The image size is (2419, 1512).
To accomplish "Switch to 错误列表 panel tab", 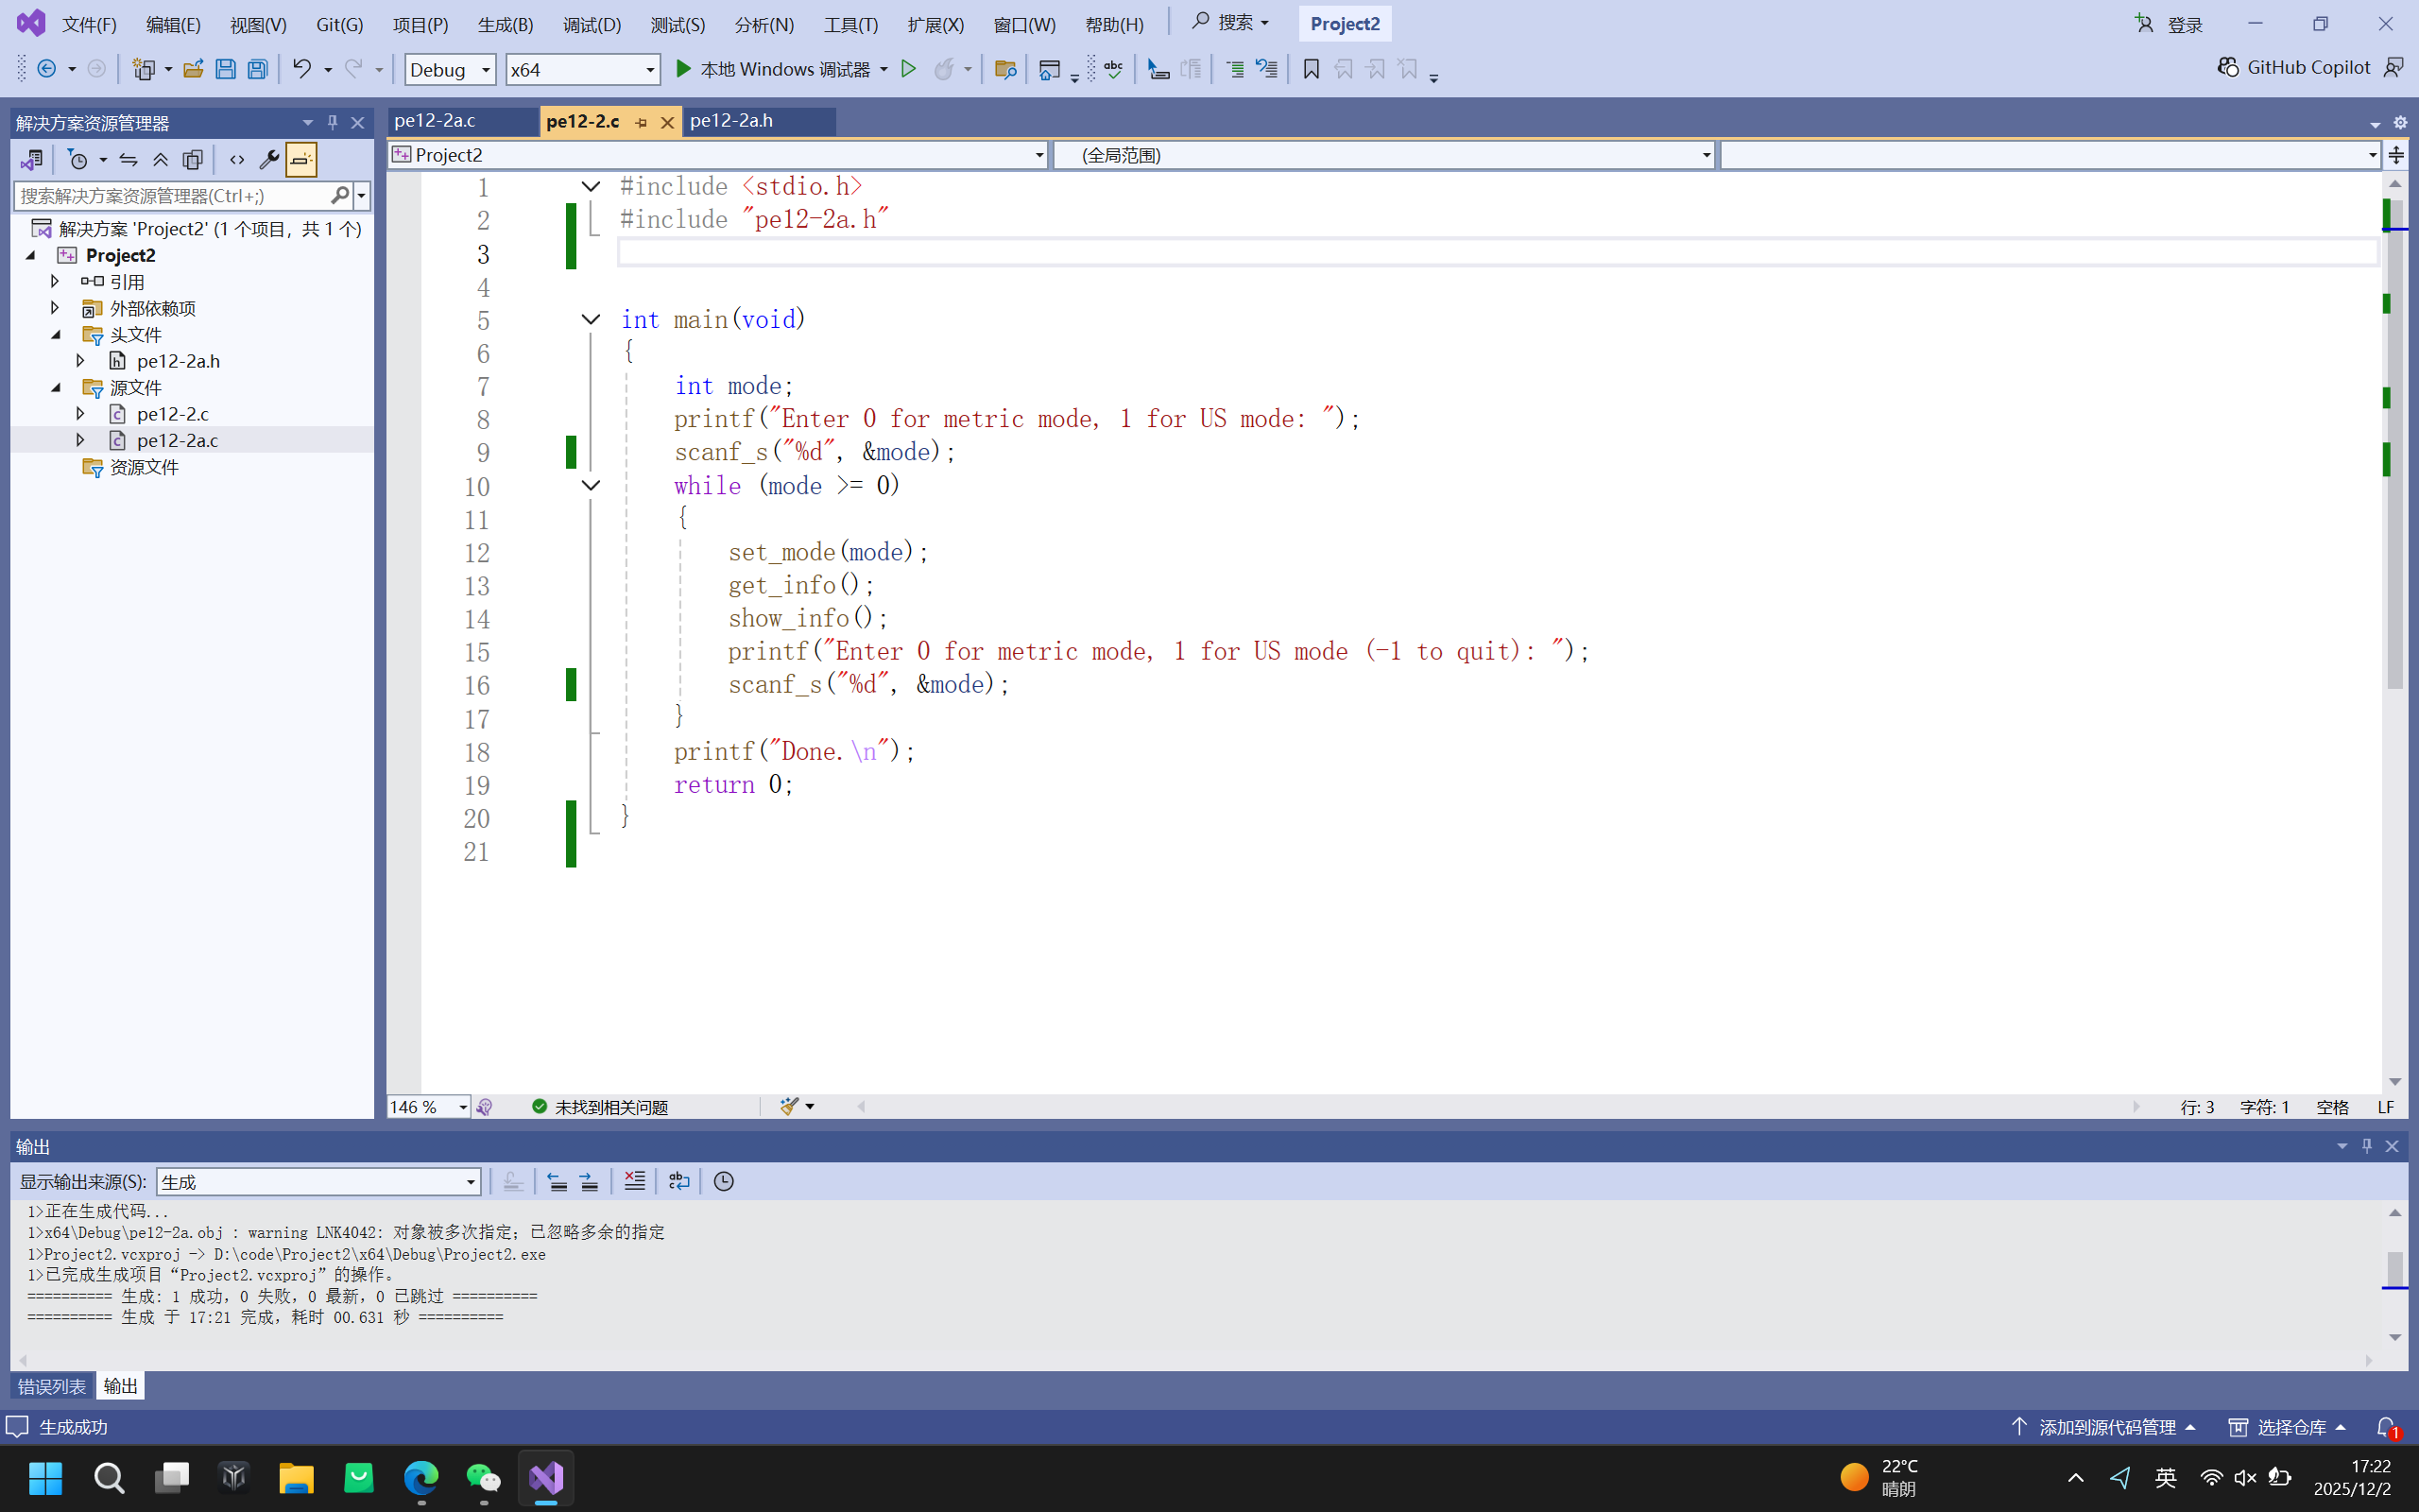I will point(52,1385).
